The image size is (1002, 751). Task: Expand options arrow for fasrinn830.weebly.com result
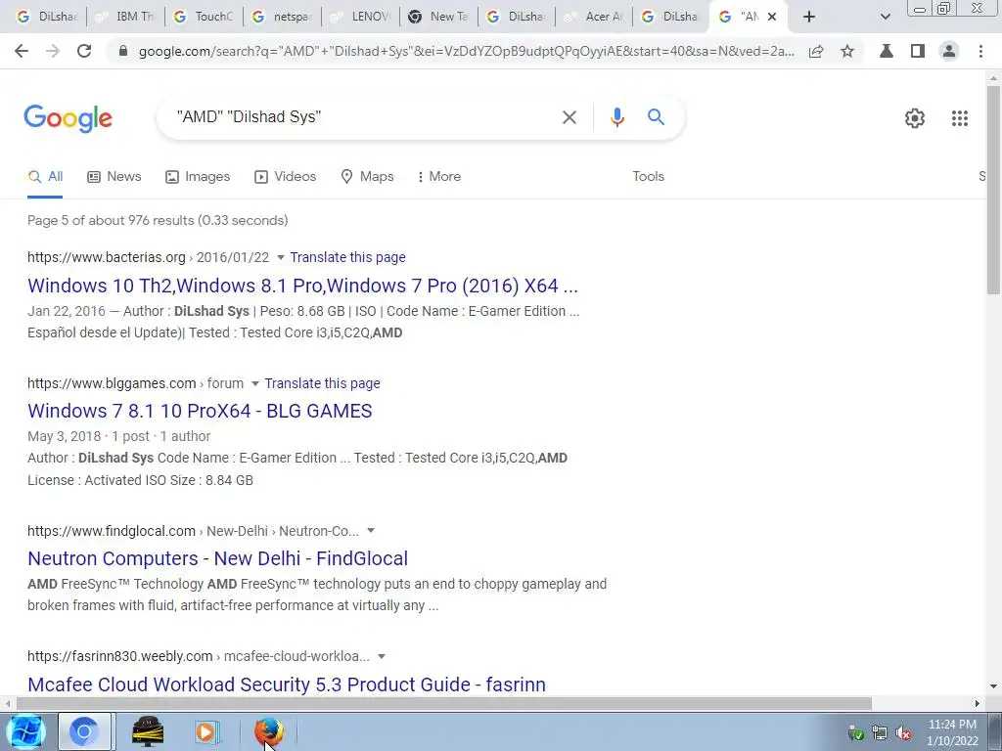click(x=382, y=656)
